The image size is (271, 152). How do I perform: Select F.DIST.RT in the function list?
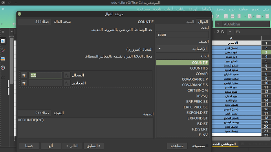(x=182, y=129)
